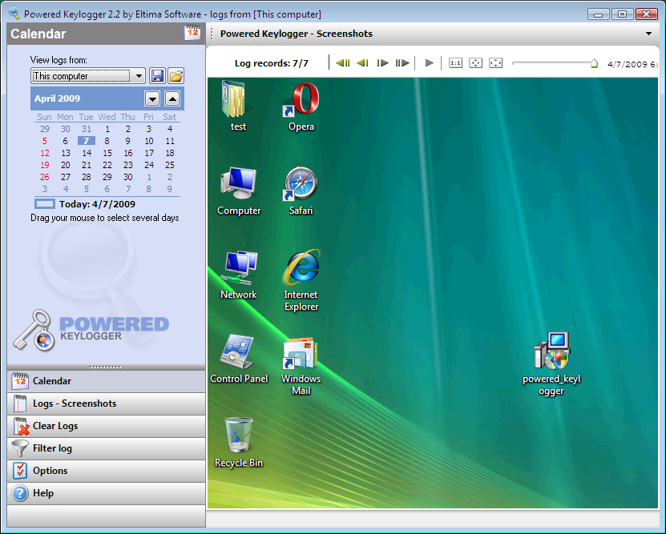Click the fit-to-window zoom icon
Image resolution: width=666 pixels, height=534 pixels.
[475, 63]
